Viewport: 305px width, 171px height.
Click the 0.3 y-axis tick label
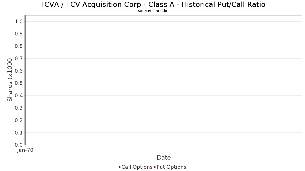pos(19,108)
